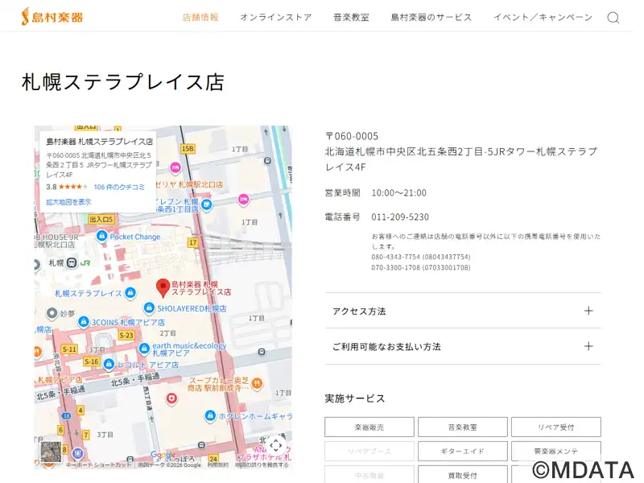
Task: Click the SHOLAYERED shop marker on map
Action: coord(149,308)
